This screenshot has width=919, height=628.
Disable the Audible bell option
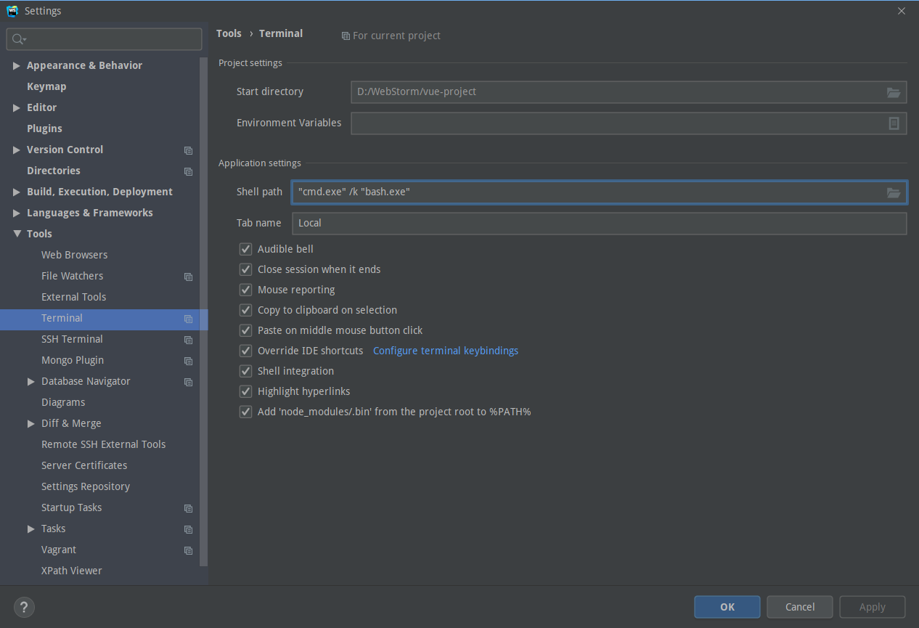click(245, 248)
